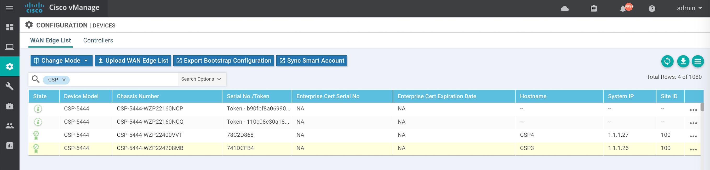Download the device list

(x=683, y=61)
